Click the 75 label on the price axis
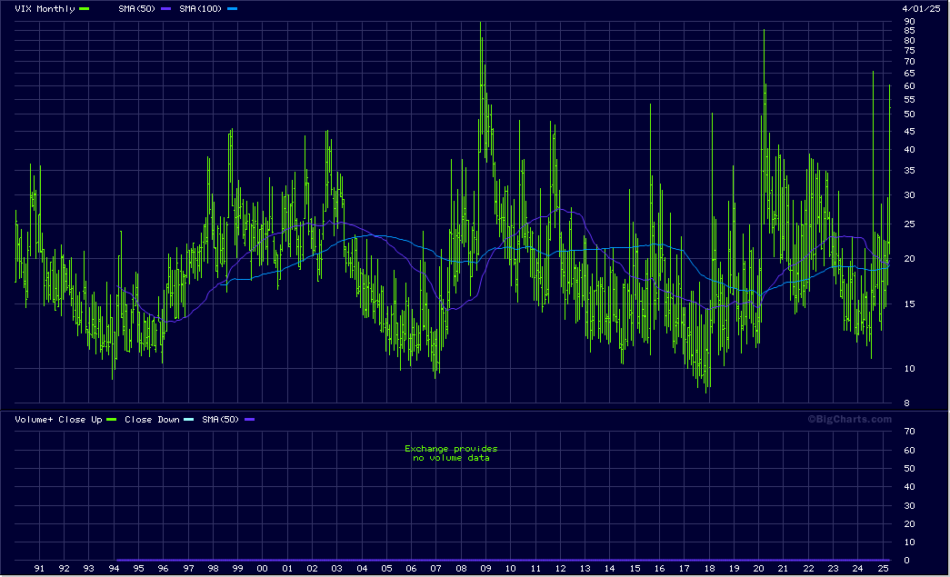The width and height of the screenshot is (950, 577). [909, 51]
